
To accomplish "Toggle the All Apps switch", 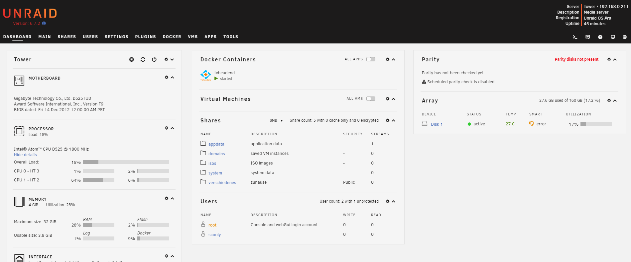I will tap(371, 59).
